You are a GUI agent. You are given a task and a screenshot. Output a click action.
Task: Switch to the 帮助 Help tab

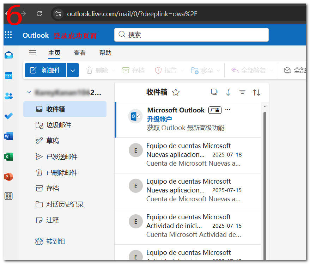point(105,53)
